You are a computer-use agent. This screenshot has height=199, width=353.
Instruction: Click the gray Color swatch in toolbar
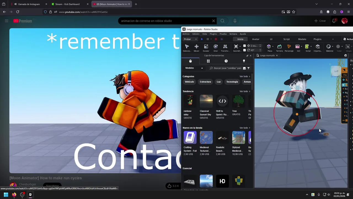click(338, 46)
